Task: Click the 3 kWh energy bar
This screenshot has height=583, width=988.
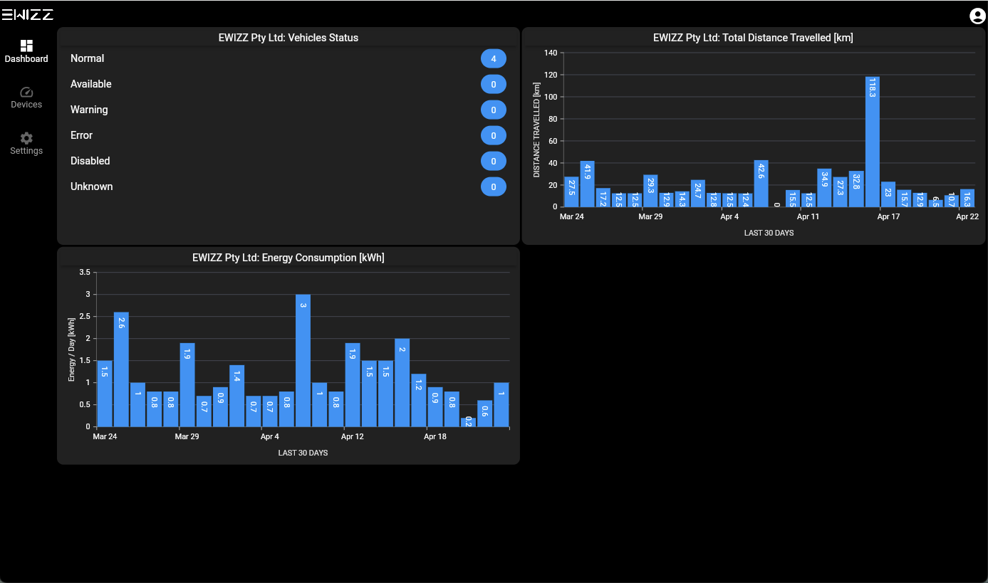Action: pyautogui.click(x=303, y=360)
